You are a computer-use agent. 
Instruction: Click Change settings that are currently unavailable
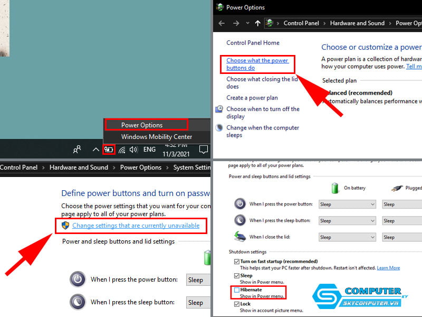click(x=136, y=226)
